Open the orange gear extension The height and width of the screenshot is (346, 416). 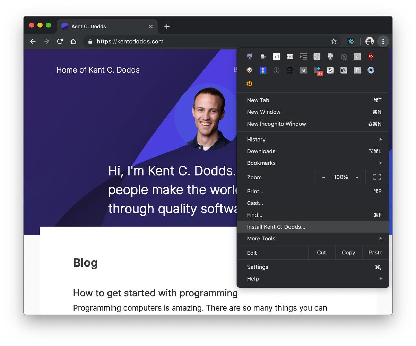tap(249, 84)
